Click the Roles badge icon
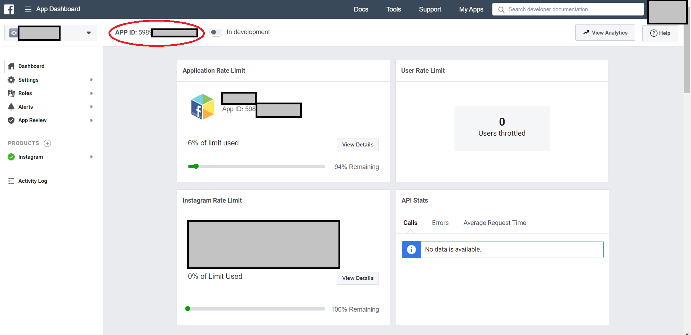The height and width of the screenshot is (335, 691). [x=11, y=93]
